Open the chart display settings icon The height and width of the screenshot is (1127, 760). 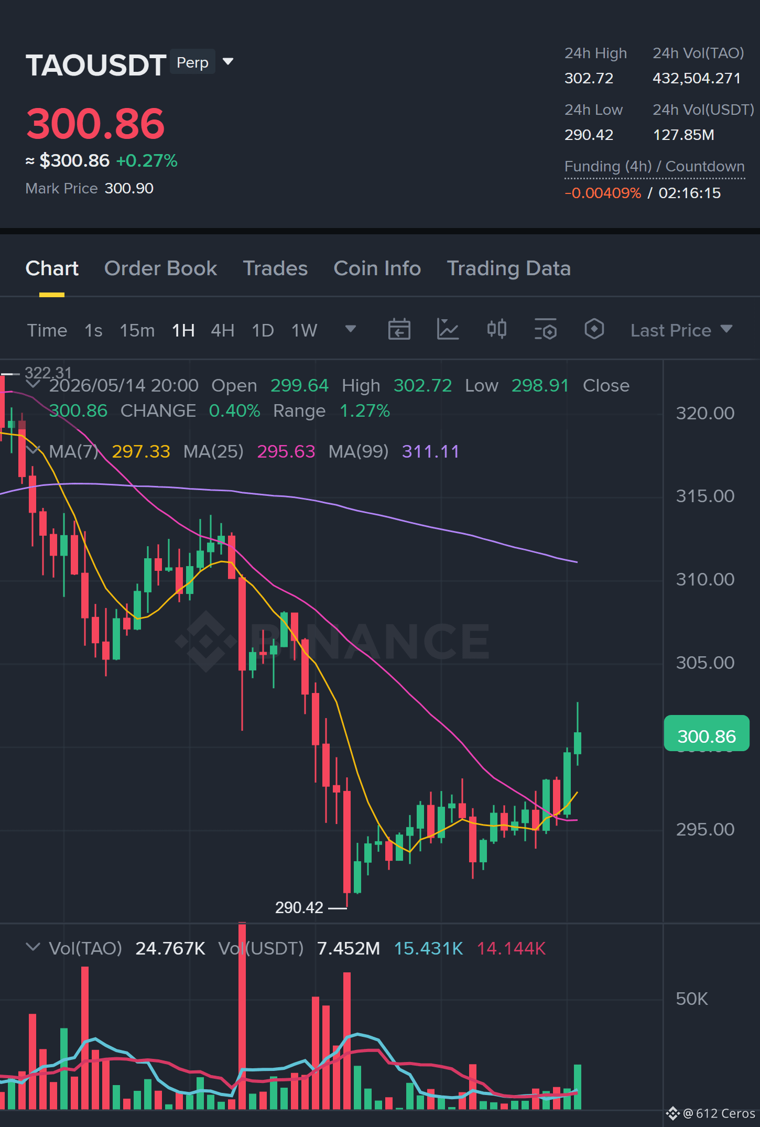click(546, 330)
